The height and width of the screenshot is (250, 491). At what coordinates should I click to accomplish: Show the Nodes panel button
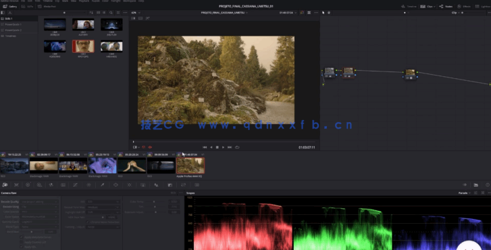point(446,6)
